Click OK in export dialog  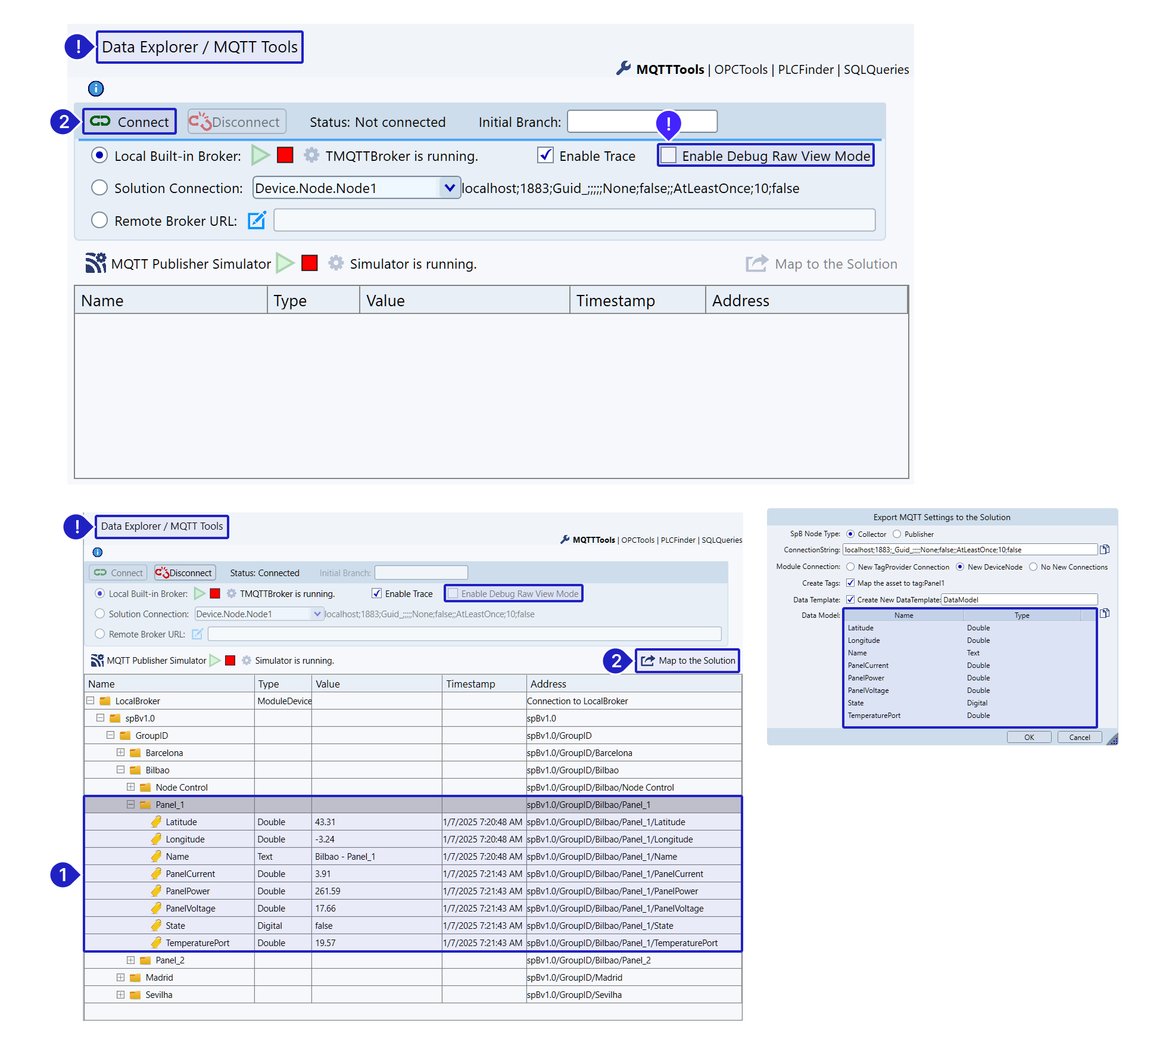(x=1028, y=737)
